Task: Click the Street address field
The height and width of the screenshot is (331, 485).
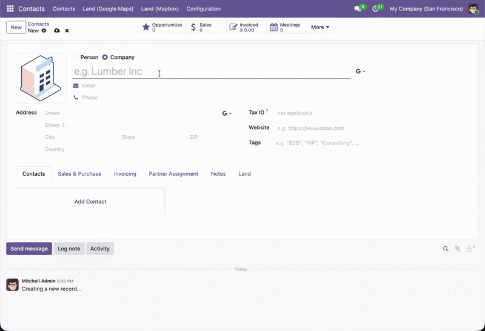Action: pos(132,113)
